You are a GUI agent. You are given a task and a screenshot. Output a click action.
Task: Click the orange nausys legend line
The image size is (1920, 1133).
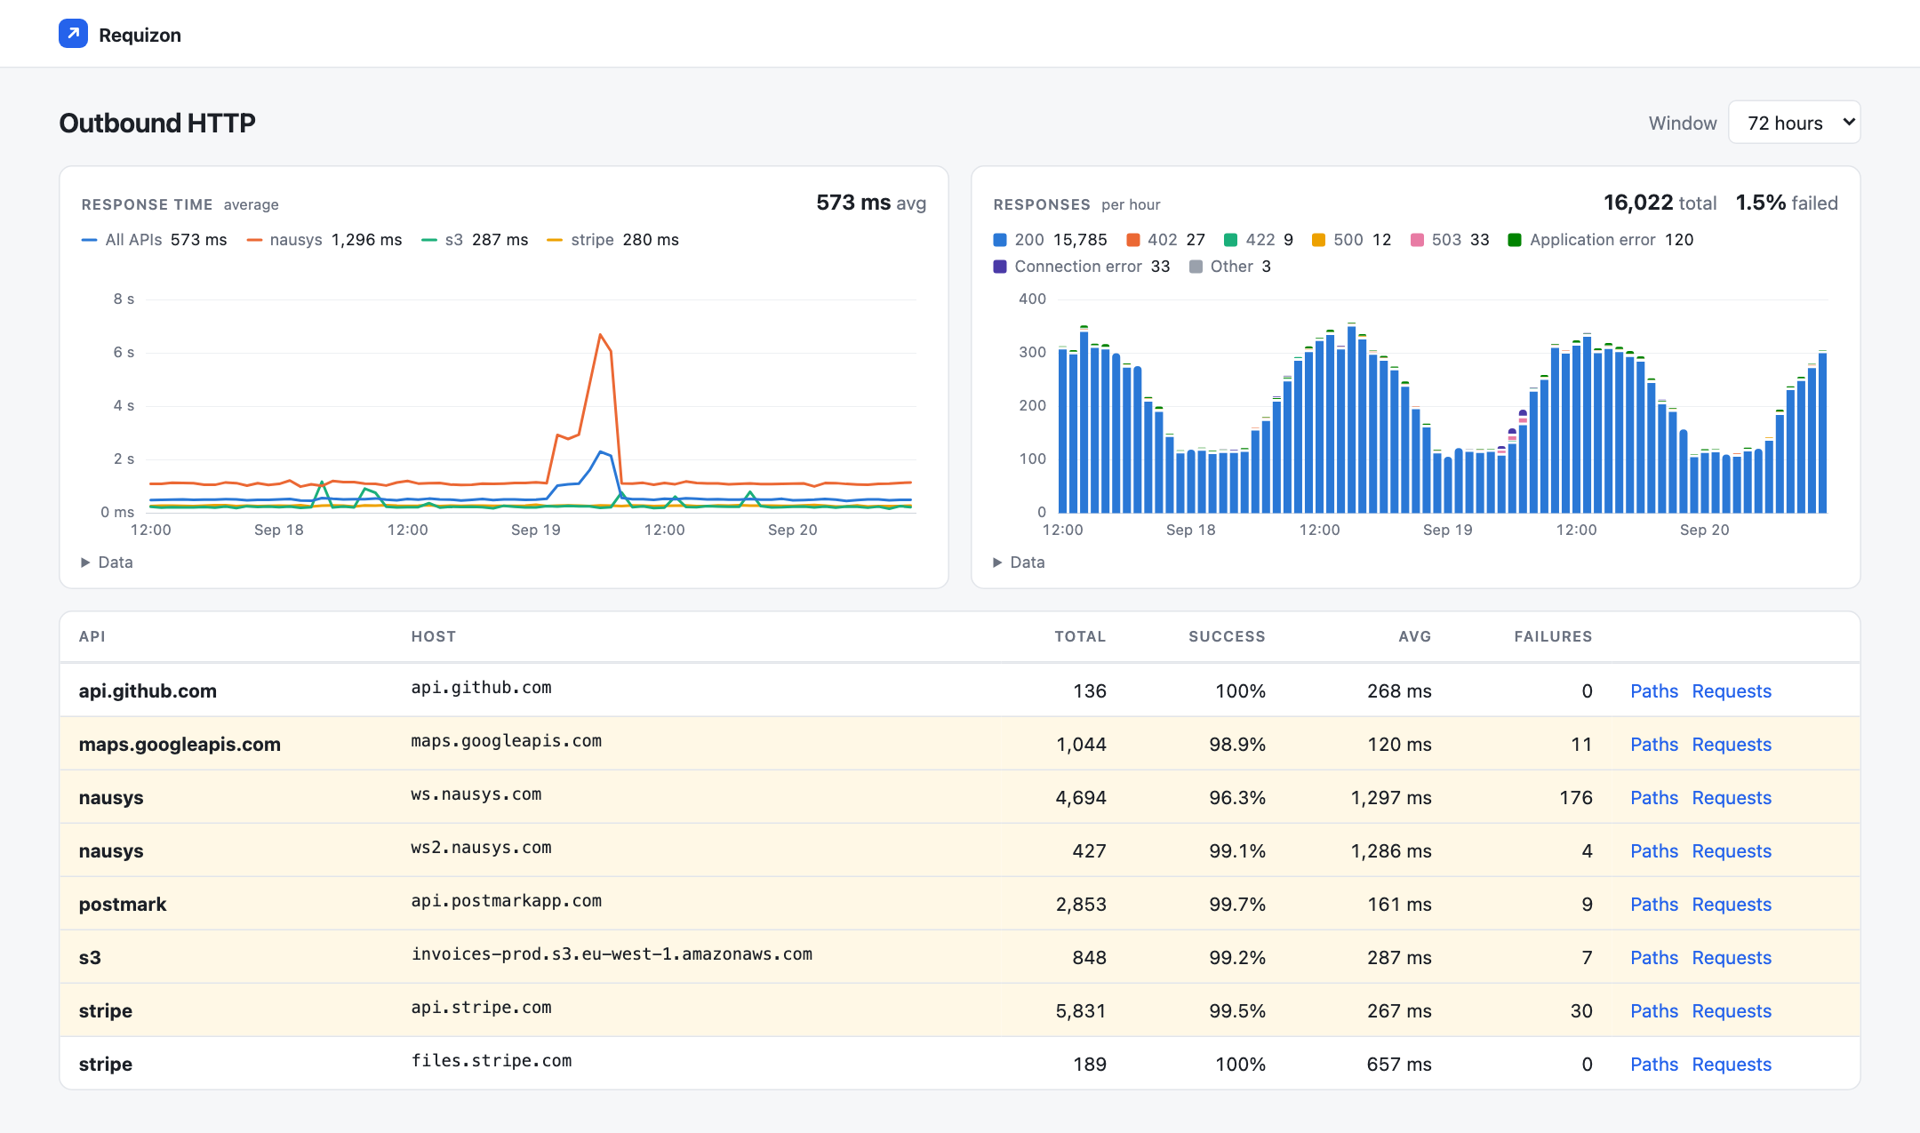click(254, 240)
